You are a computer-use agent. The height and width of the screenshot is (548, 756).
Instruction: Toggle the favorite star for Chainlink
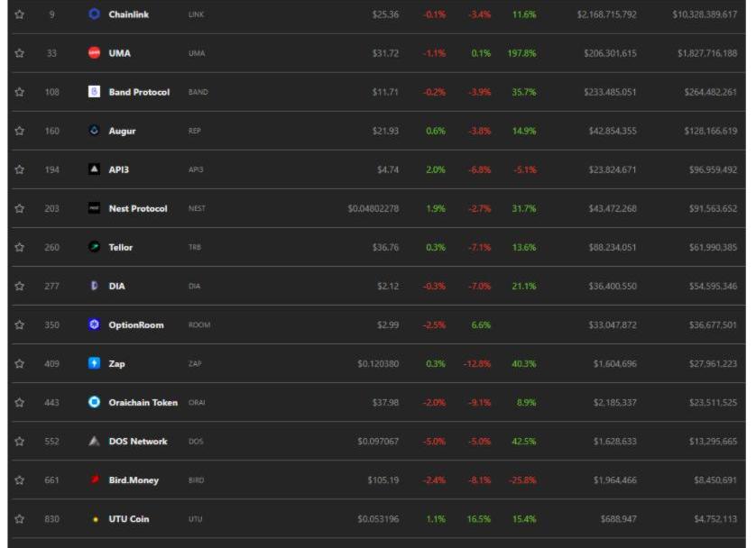20,14
